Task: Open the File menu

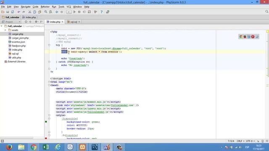Action: point(3,7)
